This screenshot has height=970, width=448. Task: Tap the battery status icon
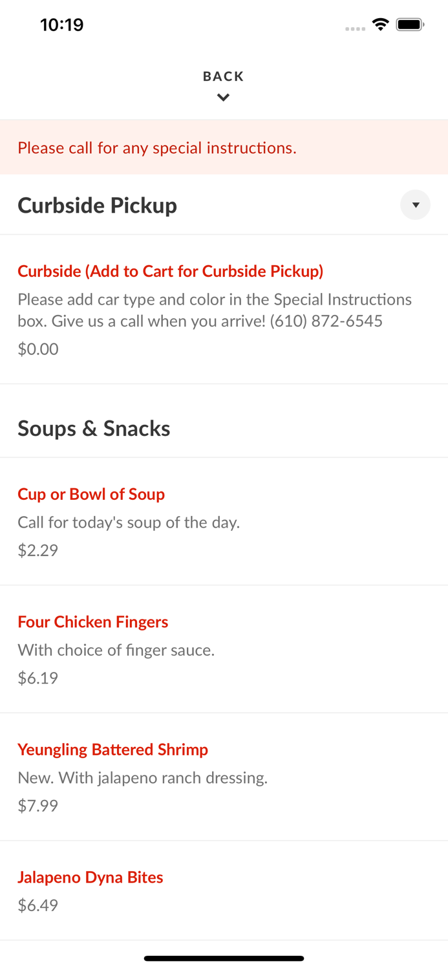[410, 25]
